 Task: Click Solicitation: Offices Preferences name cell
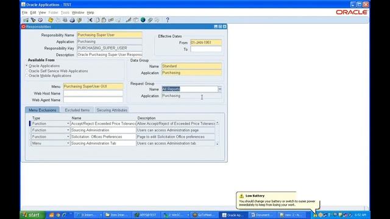(x=104, y=137)
